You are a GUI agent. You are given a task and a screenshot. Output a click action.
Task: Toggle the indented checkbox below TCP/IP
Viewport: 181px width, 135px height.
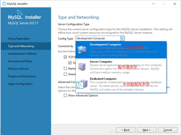coord(70,63)
